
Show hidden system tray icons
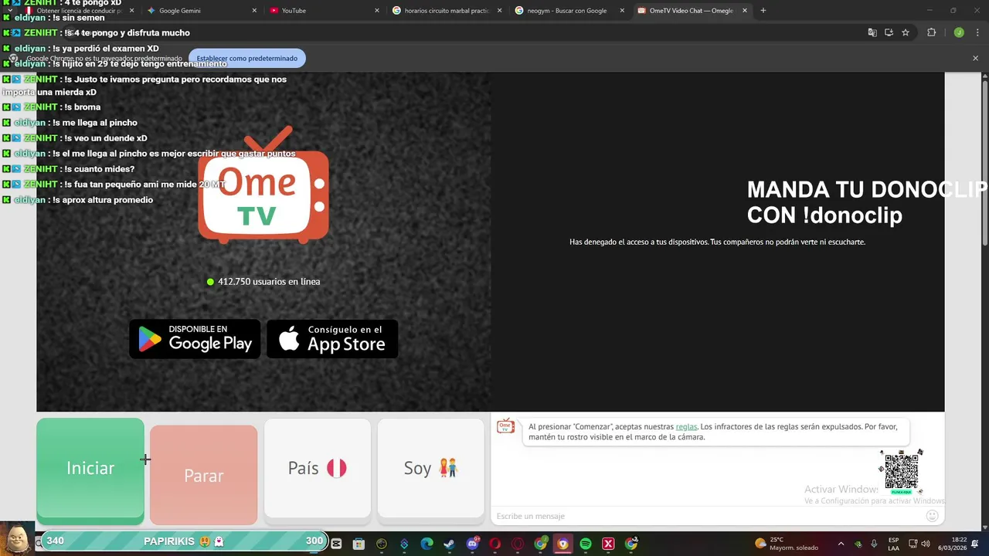tap(841, 544)
